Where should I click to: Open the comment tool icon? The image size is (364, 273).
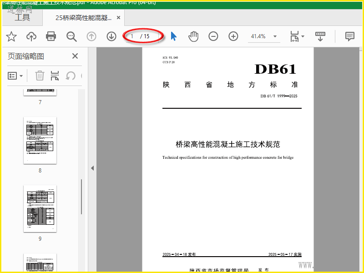pyautogui.click(x=349, y=36)
